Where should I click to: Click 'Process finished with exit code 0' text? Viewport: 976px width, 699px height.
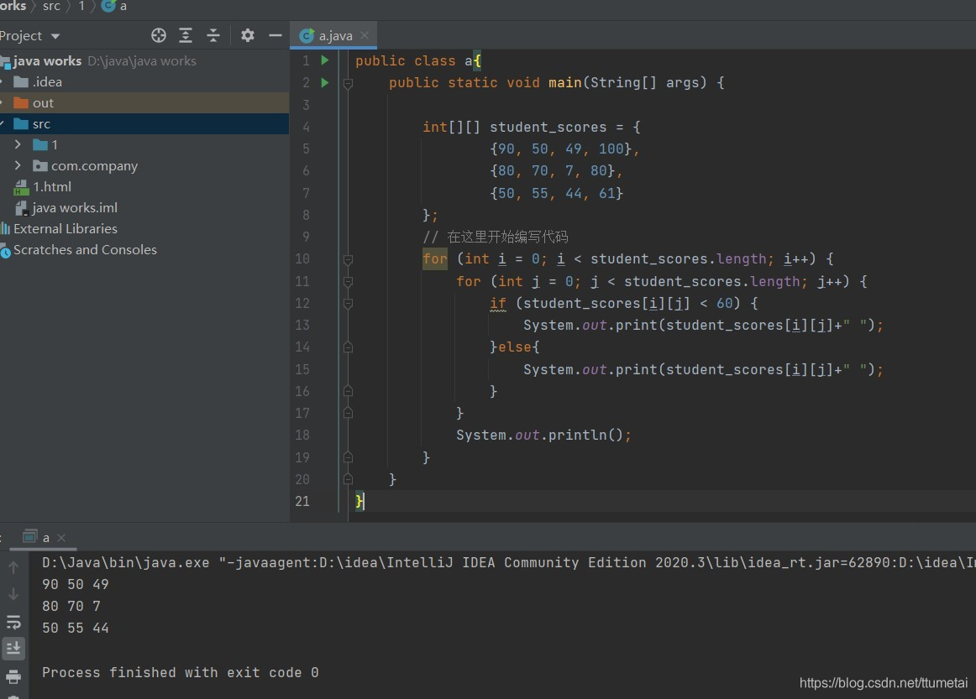pos(181,673)
